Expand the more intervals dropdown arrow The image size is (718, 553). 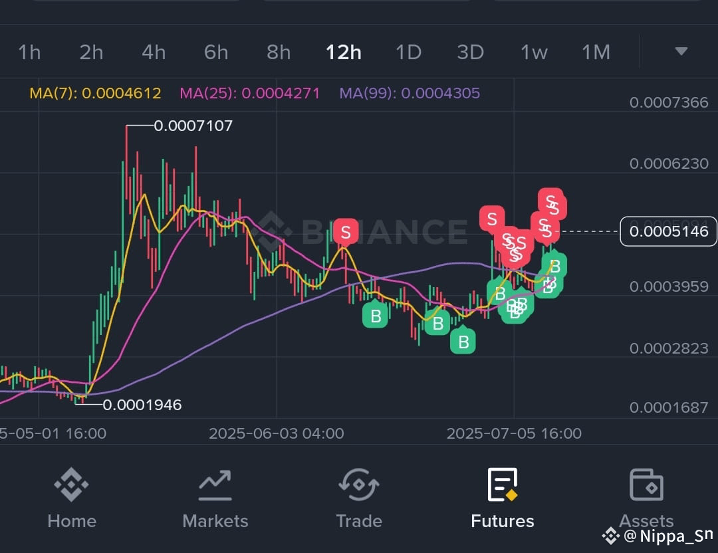pos(681,51)
